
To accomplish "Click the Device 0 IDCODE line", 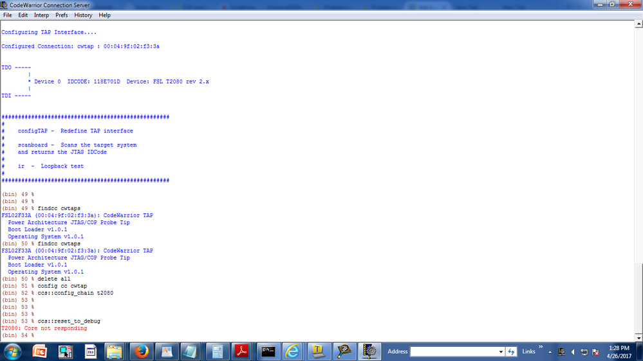I will point(119,82).
